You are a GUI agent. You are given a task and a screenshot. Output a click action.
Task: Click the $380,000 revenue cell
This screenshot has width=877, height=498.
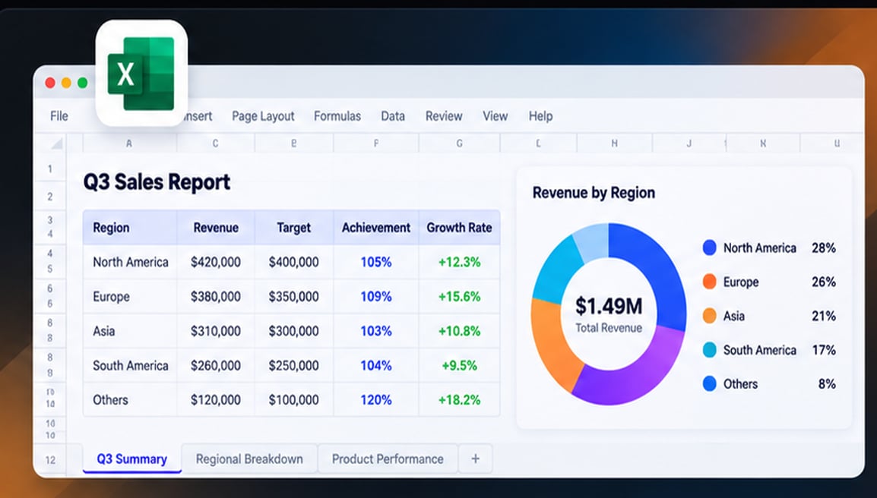coord(216,297)
